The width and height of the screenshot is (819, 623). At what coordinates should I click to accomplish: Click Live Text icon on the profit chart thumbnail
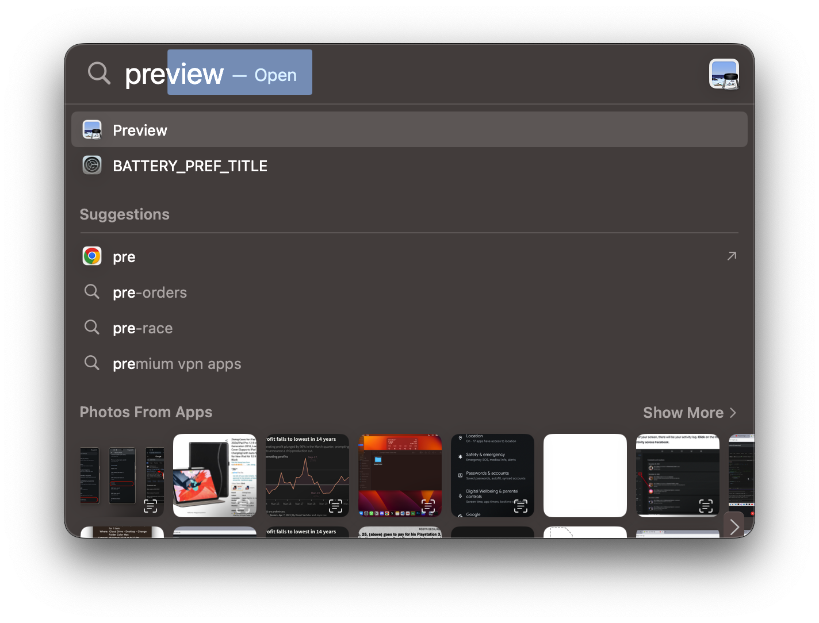(x=335, y=506)
